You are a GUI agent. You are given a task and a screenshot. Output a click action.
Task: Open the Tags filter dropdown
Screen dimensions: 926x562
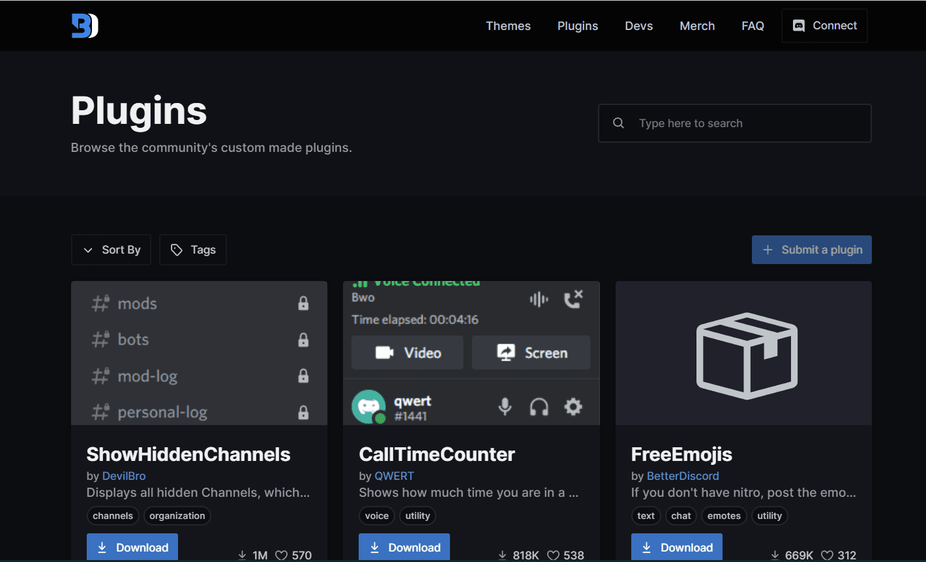click(193, 250)
